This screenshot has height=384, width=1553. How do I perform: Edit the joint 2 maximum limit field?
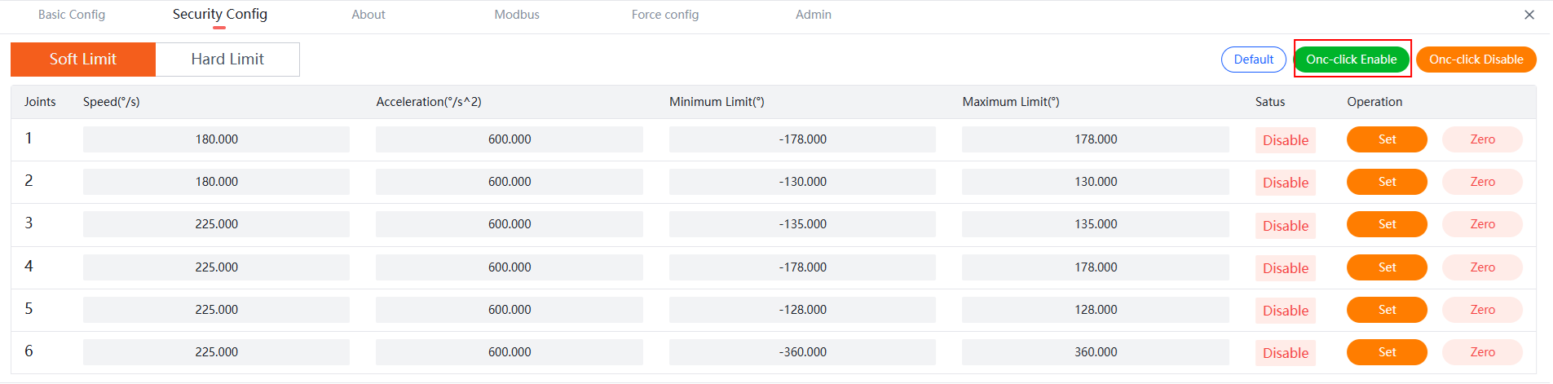1096,182
